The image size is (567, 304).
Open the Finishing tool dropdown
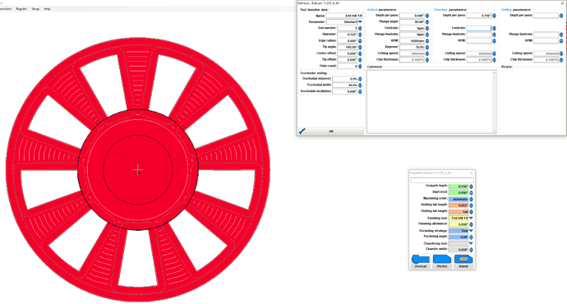point(471,218)
